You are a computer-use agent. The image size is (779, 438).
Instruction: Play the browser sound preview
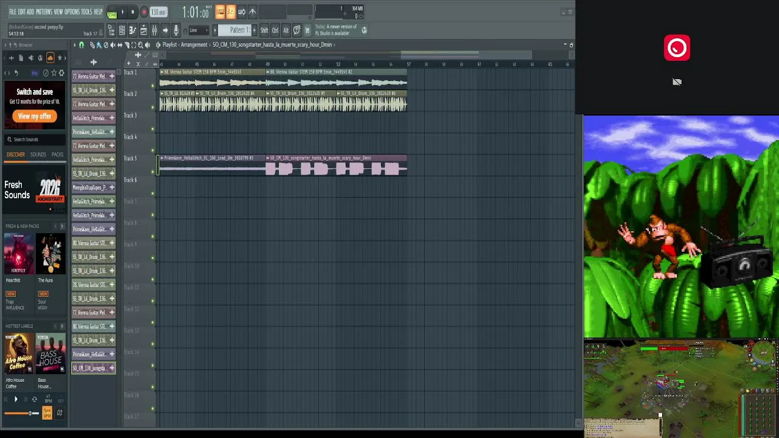(x=16, y=400)
